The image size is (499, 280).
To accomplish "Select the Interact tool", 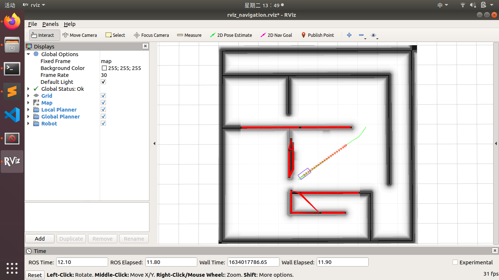I will [44, 35].
